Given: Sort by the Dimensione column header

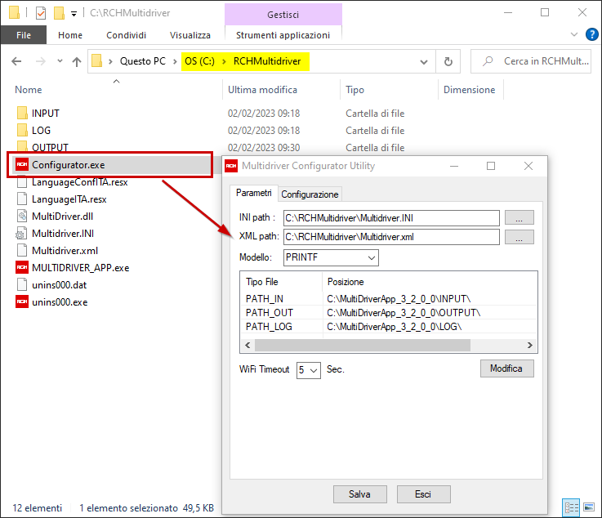Looking at the screenshot, I should click(x=470, y=90).
